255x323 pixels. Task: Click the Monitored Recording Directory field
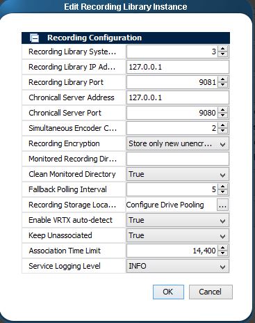pyautogui.click(x=178, y=159)
